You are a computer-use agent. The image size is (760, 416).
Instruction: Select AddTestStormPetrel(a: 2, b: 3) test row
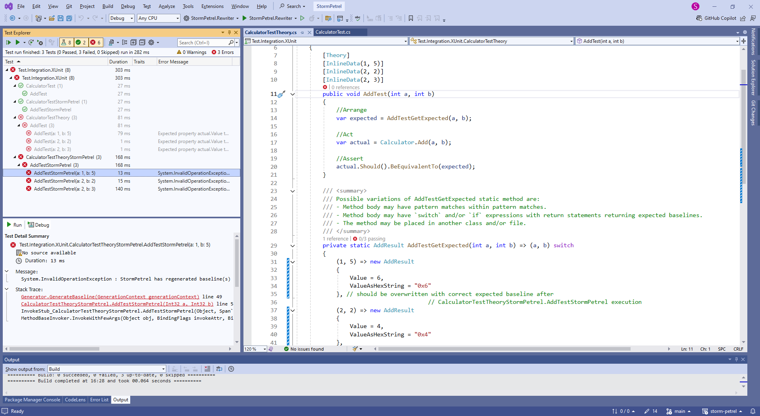121,189
